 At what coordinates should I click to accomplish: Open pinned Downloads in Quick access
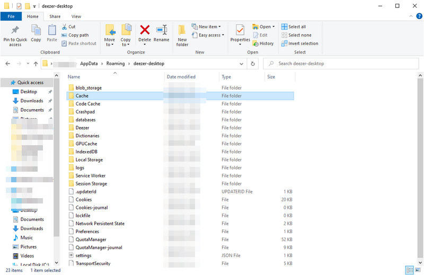click(x=32, y=101)
